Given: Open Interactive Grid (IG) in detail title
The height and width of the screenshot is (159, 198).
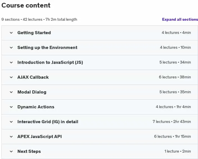Looking at the screenshot, I should coord(48,122).
